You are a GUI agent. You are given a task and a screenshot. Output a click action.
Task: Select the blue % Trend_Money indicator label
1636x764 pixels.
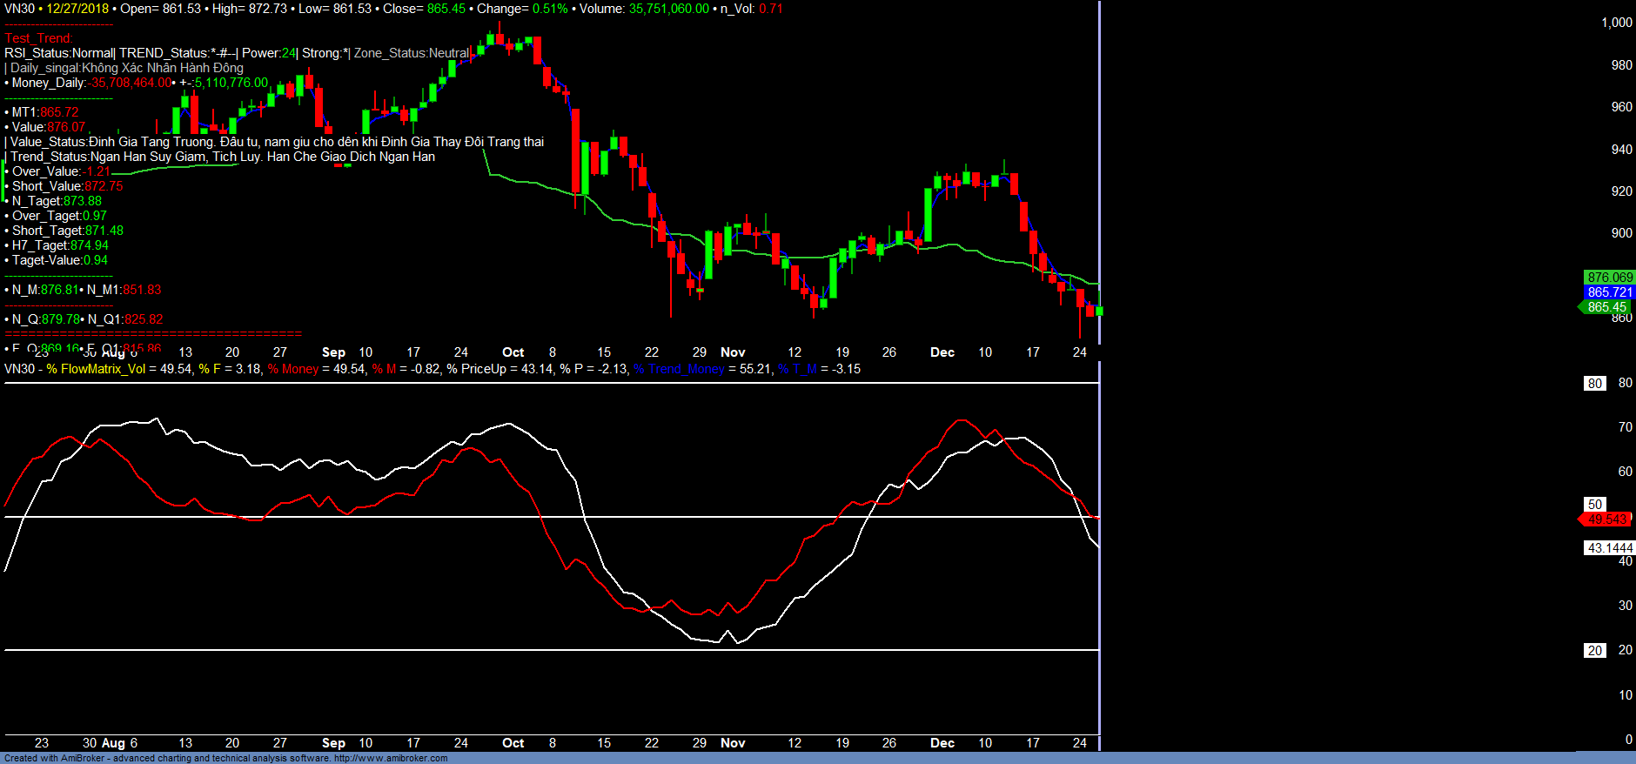(x=679, y=369)
